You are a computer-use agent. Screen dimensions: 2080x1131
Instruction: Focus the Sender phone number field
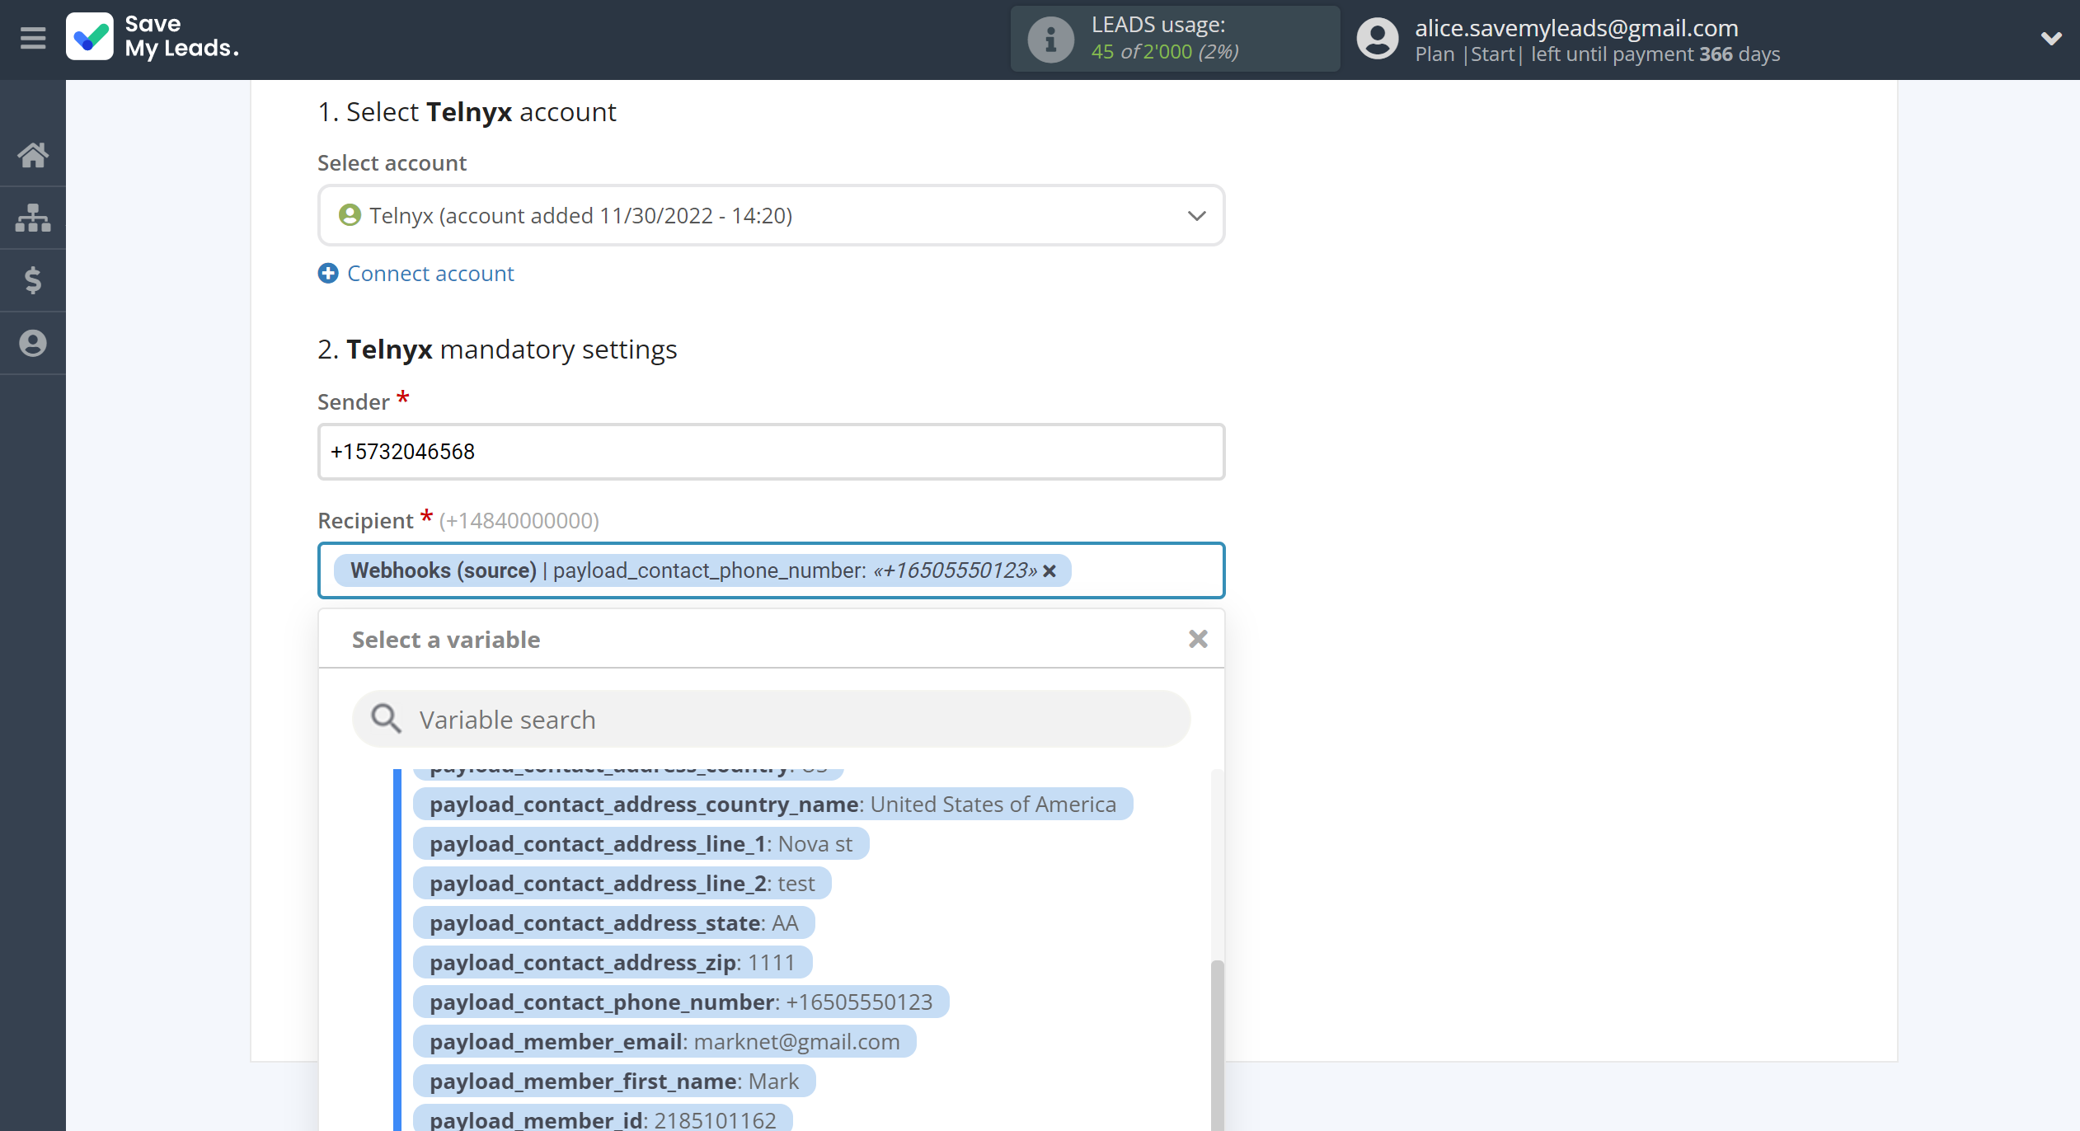[771, 452]
